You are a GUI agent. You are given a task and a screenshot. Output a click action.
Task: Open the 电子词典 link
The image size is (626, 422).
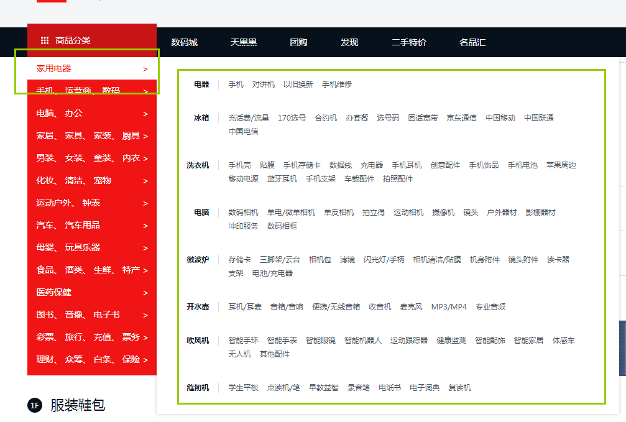pos(425,388)
